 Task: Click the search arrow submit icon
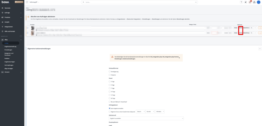click(x=196, y=2)
